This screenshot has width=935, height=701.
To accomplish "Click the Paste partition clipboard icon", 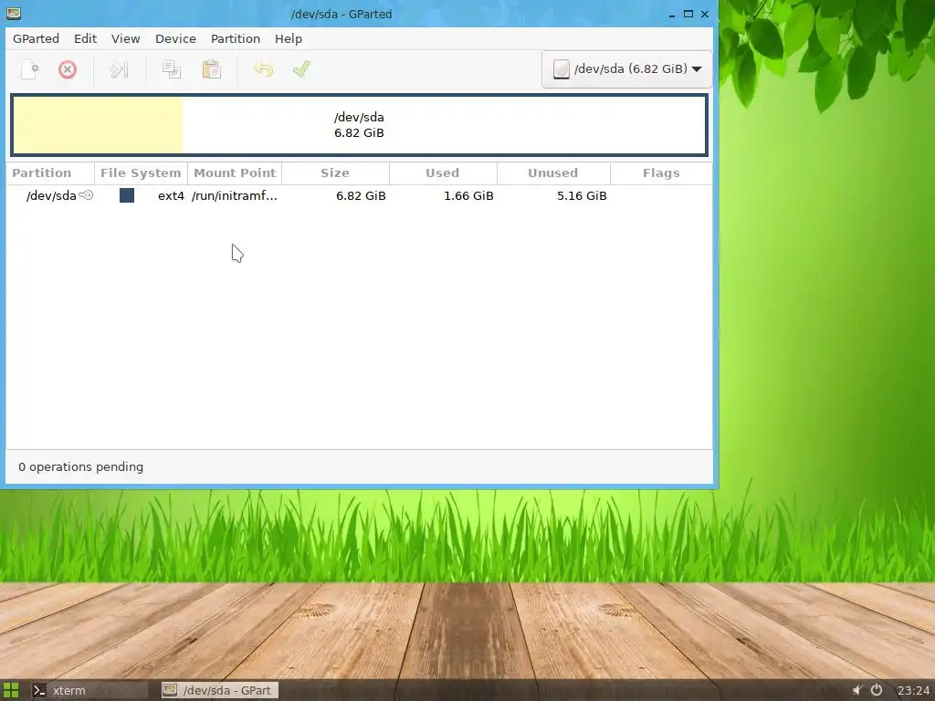I will (x=211, y=69).
